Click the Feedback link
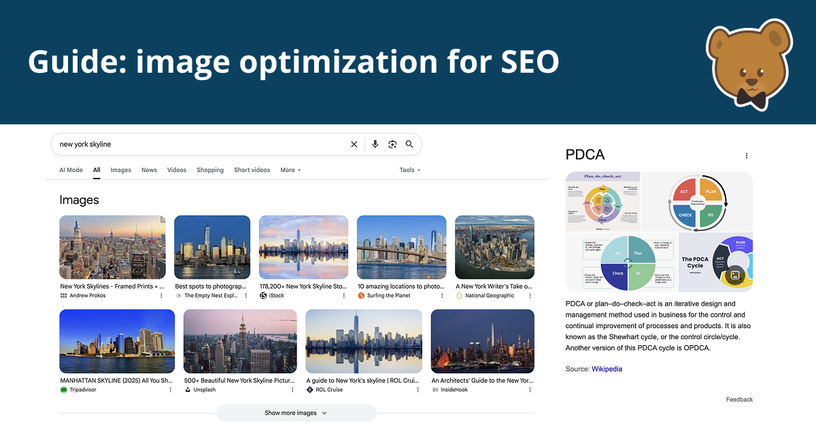 click(x=739, y=400)
